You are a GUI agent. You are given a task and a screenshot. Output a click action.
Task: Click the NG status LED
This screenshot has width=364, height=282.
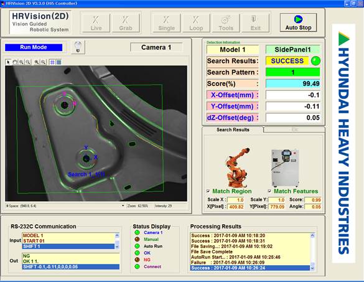point(137,260)
